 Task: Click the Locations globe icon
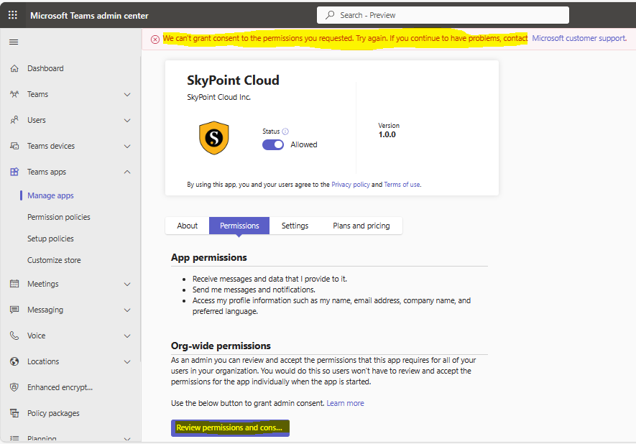click(14, 361)
